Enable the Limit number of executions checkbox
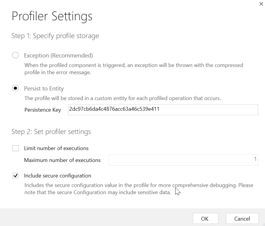The image size is (265, 226). click(x=16, y=148)
